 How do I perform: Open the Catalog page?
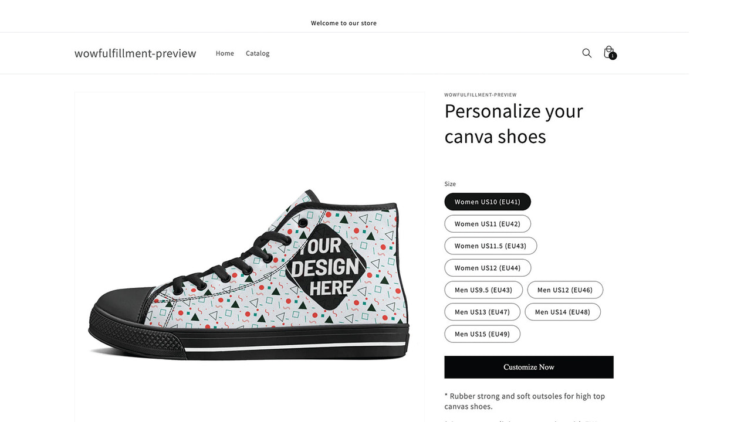258,53
